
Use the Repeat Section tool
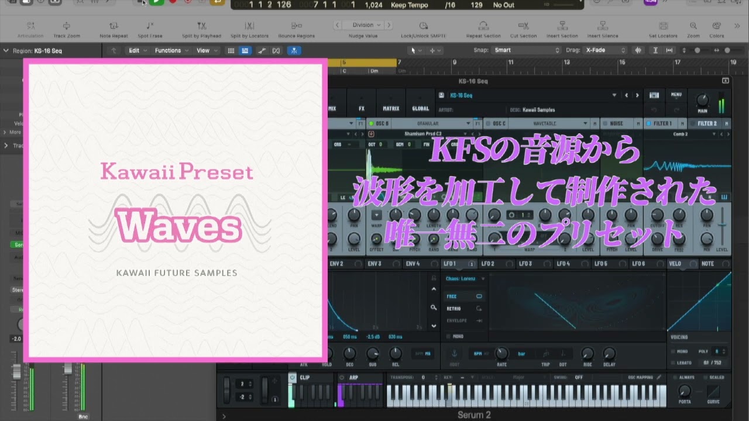[x=483, y=30]
